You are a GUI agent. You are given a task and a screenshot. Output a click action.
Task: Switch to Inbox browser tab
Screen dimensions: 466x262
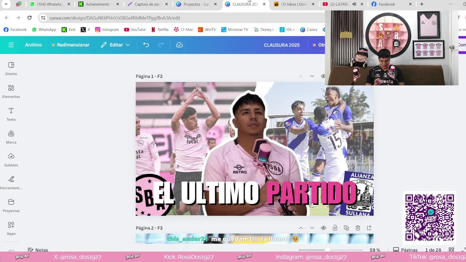point(293,4)
